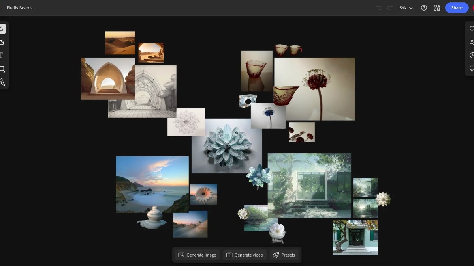Click the Redo arrow in the top bar
Image resolution: width=474 pixels, height=266 pixels.
pyautogui.click(x=390, y=7)
